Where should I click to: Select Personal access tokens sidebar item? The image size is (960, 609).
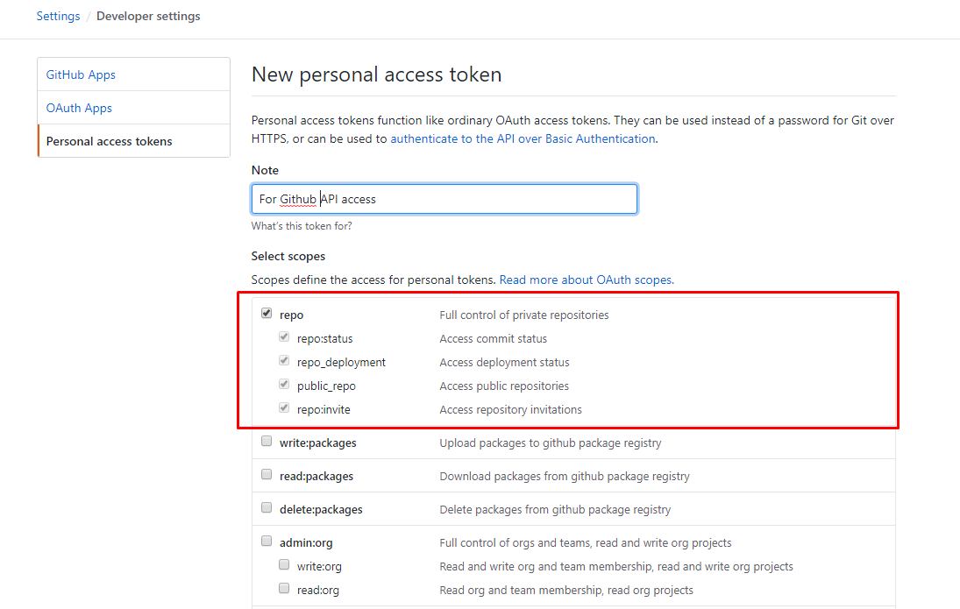(110, 141)
